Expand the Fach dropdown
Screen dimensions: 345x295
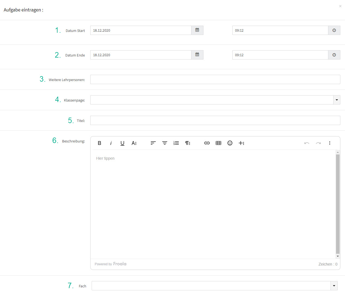(334, 286)
